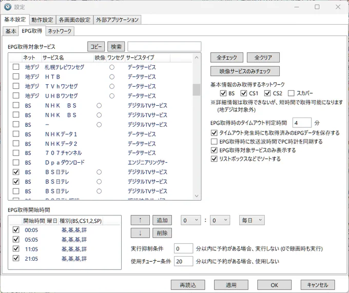Click the 削除 button
Viewport: 349px width, 293px height.
(162, 233)
